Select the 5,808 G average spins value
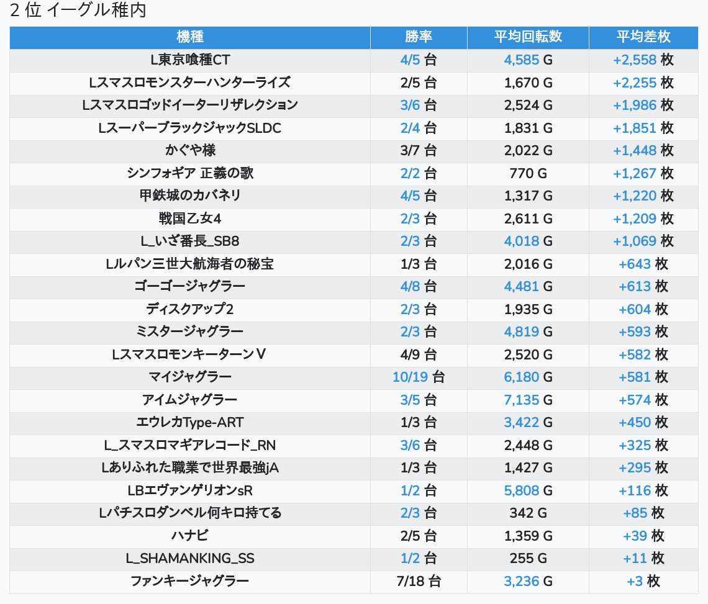Screen dimensions: 708x604 point(528,490)
